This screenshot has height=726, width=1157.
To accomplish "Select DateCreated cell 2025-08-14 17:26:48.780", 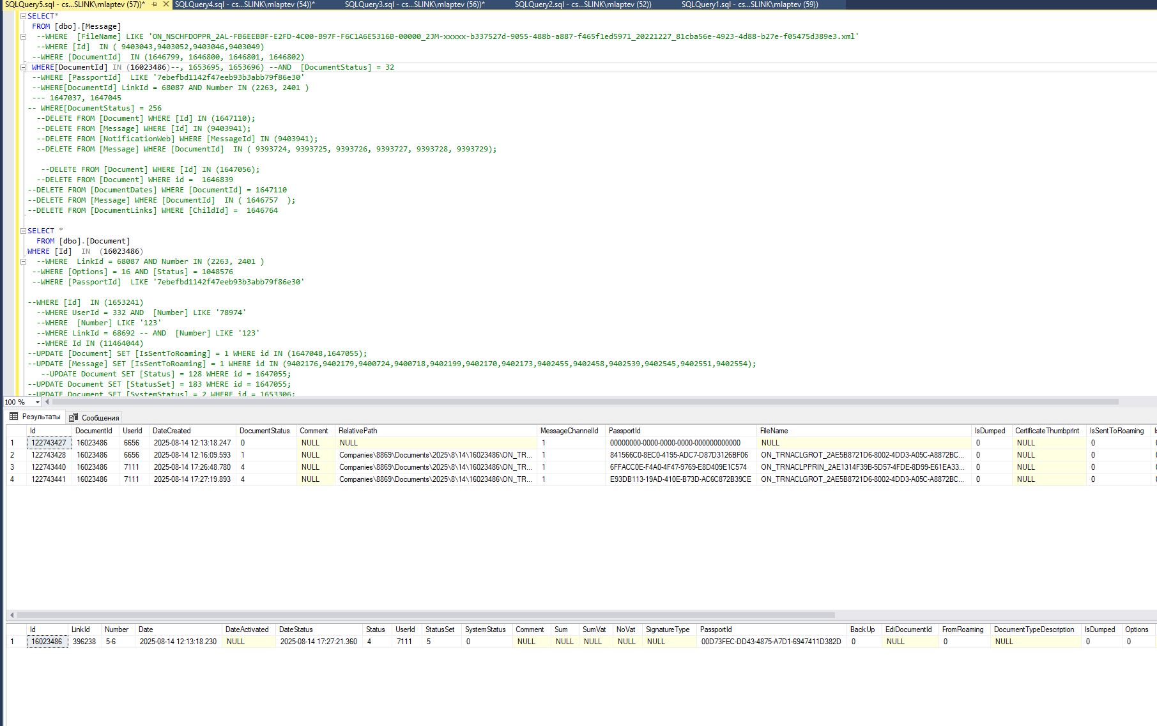I will [x=192, y=467].
